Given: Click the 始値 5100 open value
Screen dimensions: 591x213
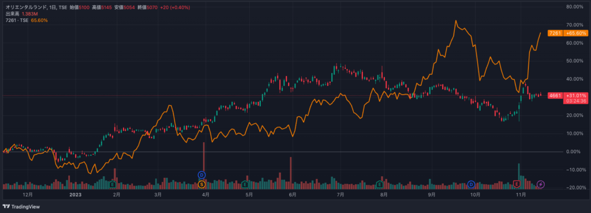Looking at the screenshot, I should (x=80, y=7).
